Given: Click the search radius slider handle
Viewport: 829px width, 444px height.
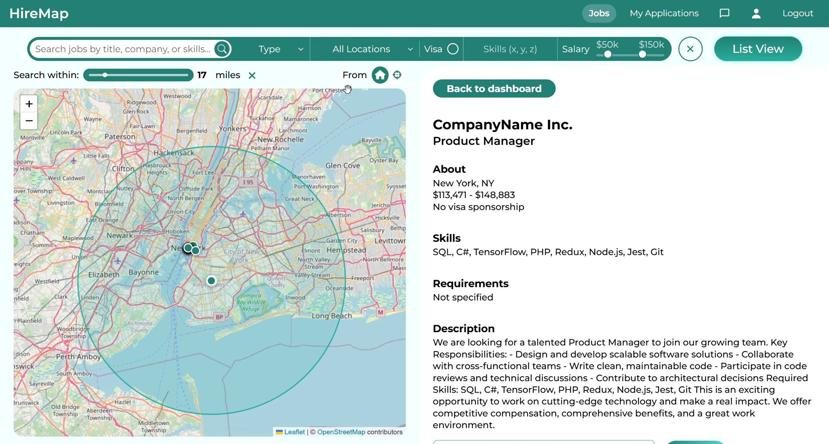Looking at the screenshot, I should click(x=105, y=75).
